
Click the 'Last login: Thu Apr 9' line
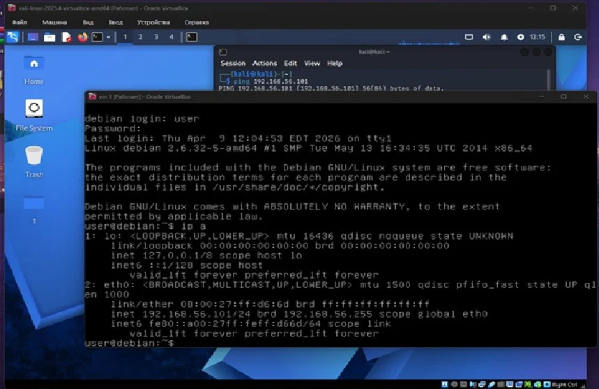238,138
